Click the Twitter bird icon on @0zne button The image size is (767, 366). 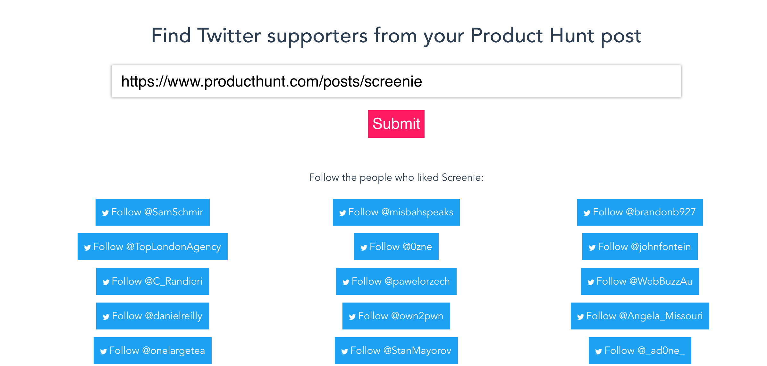coord(363,247)
